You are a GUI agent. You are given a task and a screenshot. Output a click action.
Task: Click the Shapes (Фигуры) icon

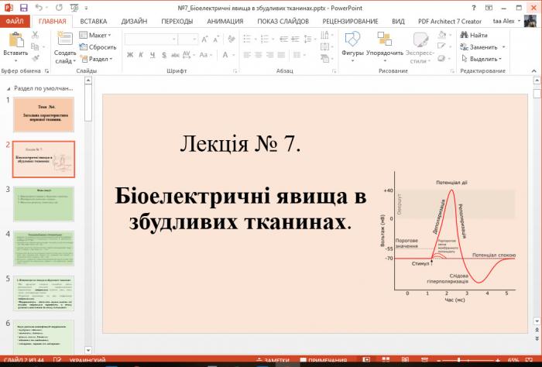pyautogui.click(x=352, y=39)
